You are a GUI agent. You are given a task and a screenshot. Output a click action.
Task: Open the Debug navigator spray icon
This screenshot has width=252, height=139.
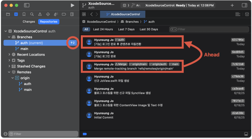pyautogui.click(x=56, y=14)
